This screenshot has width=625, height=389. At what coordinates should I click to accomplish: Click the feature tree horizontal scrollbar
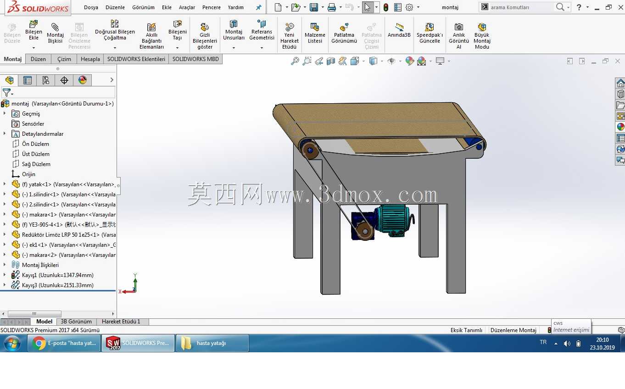(x=33, y=314)
